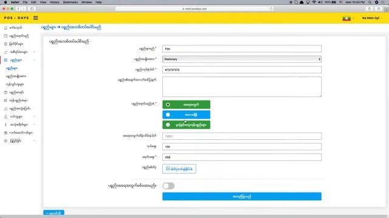Open the Bookmarks menu
This screenshot has width=389, height=218.
[x=71, y=2]
